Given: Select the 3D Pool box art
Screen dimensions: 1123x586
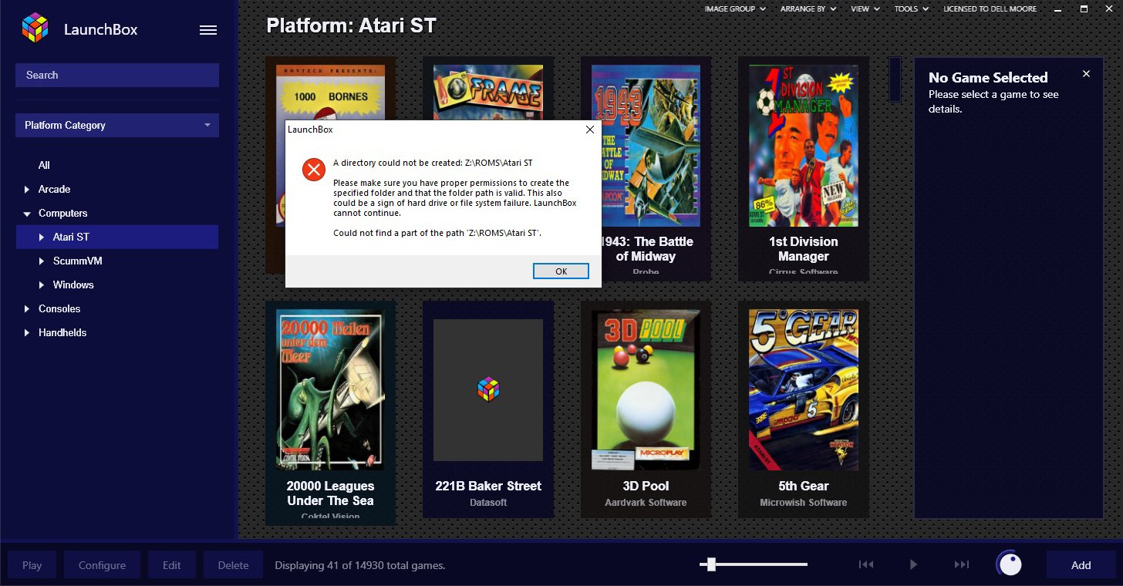Looking at the screenshot, I should point(646,389).
